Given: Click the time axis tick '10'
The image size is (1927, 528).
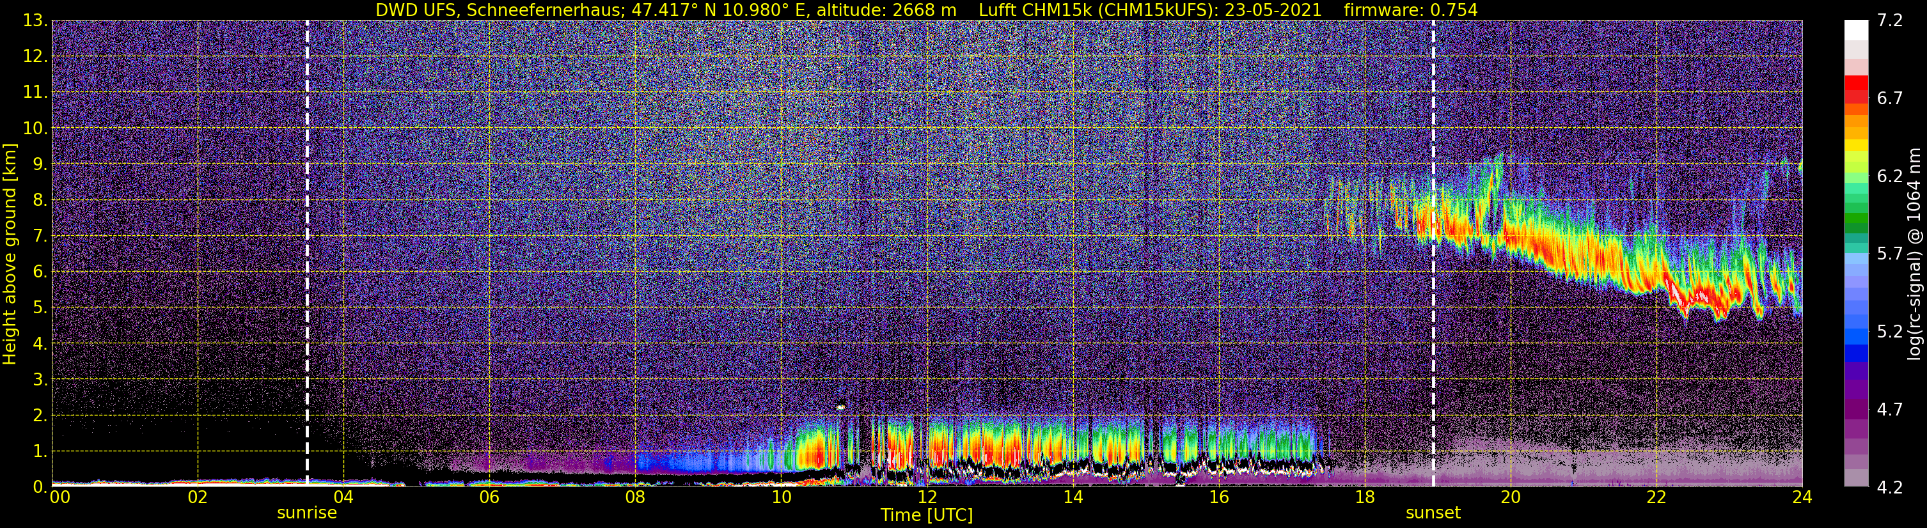Looking at the screenshot, I should (x=781, y=498).
